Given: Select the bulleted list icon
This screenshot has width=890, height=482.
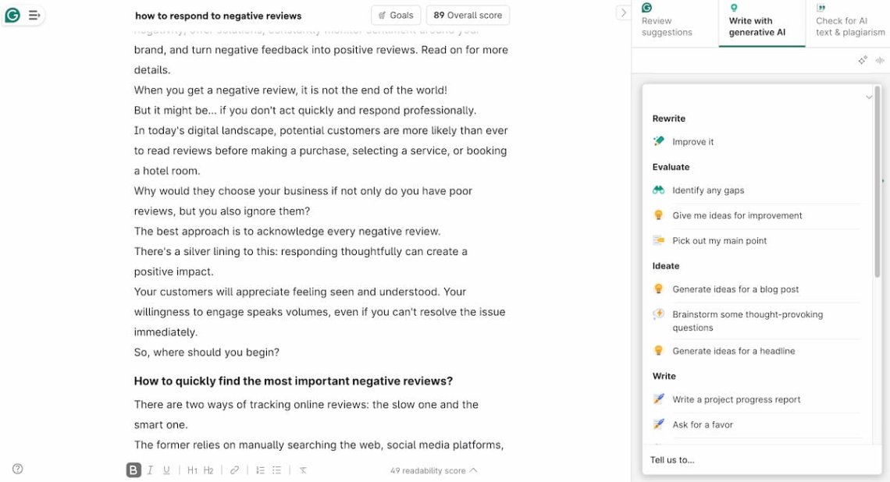Looking at the screenshot, I should tap(276, 470).
